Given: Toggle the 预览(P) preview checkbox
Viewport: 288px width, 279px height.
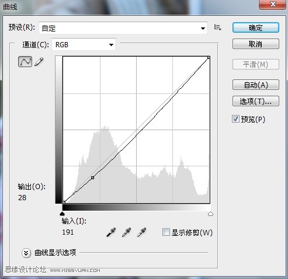Looking at the screenshot, I should click(235, 119).
